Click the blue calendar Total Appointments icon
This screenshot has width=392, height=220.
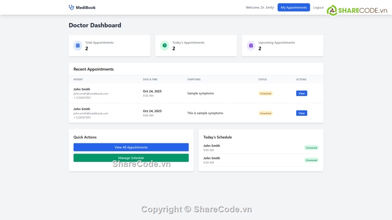(78, 46)
